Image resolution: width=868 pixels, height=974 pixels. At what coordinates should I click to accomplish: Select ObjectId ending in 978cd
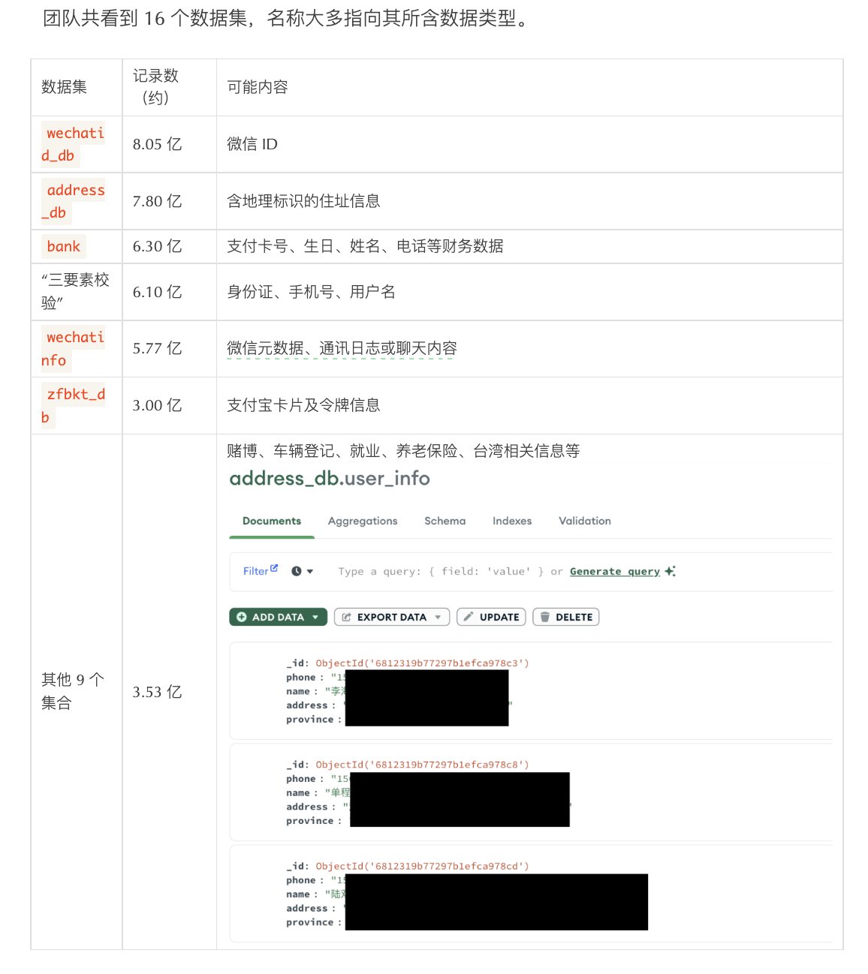coord(422,866)
